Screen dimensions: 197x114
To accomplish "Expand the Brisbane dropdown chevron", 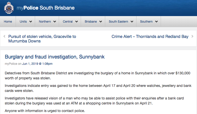I will click(x=100, y=22).
